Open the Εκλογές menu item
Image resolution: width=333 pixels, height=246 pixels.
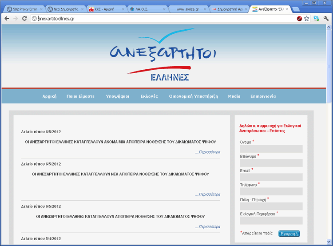click(149, 96)
